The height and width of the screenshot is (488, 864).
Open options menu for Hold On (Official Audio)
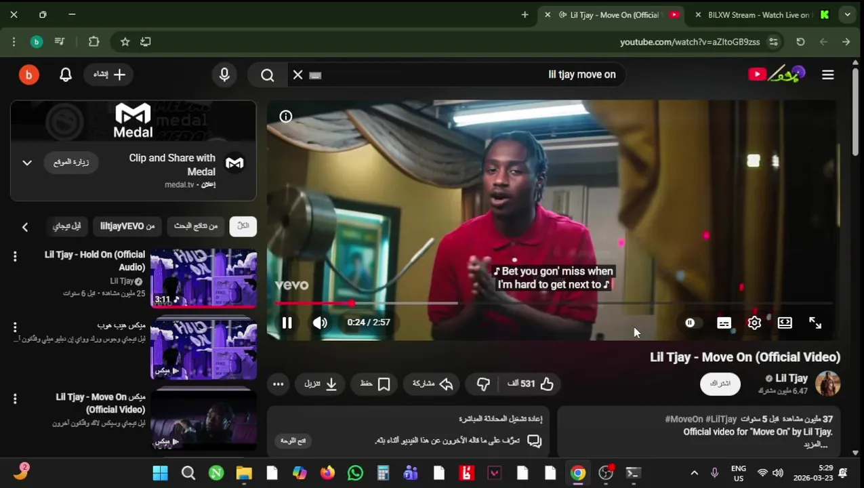[15, 256]
